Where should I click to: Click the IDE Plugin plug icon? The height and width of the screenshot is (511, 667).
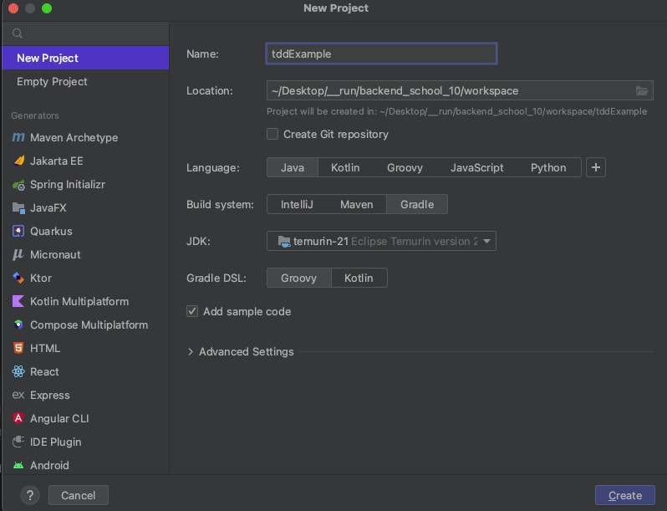[18, 442]
